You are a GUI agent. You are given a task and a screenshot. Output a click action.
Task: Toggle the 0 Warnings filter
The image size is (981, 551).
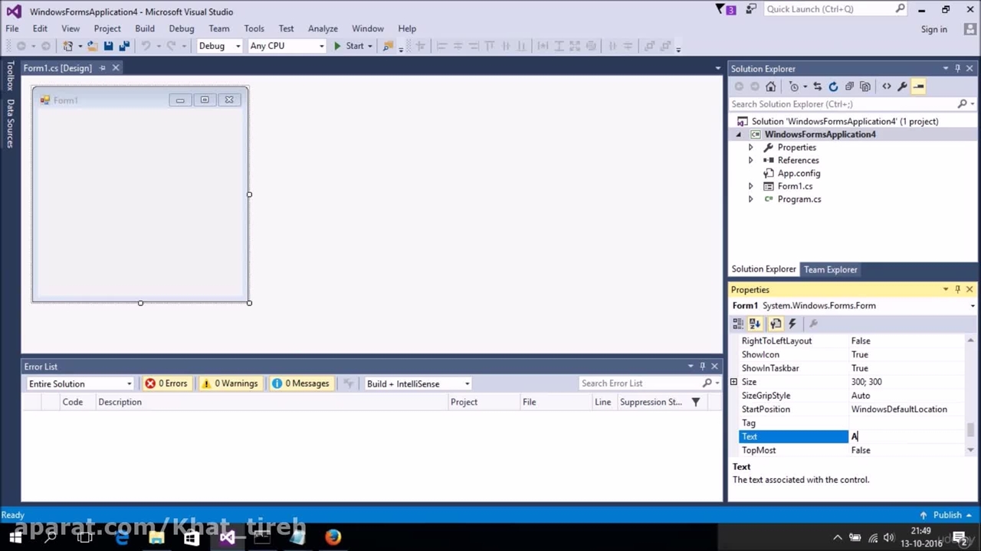tap(229, 383)
